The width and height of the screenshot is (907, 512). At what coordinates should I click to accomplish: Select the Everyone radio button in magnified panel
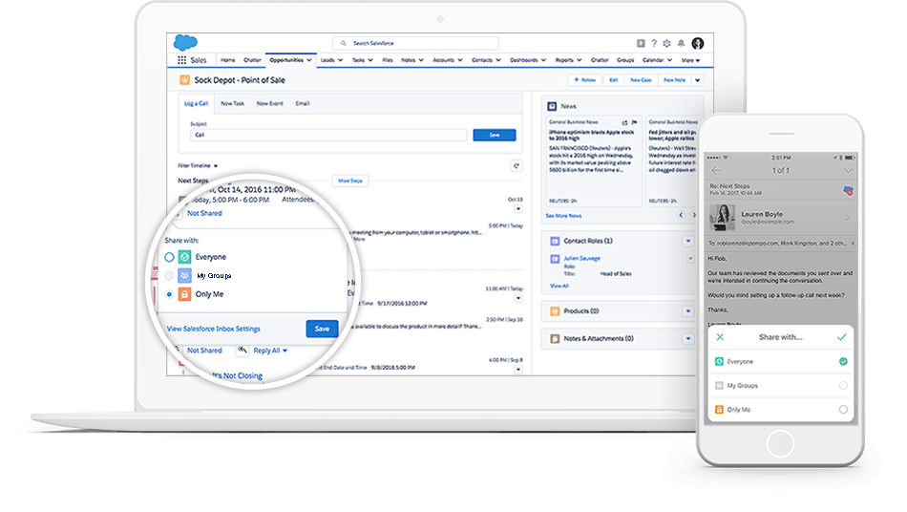click(x=169, y=257)
